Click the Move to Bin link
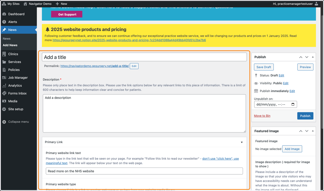 [x=262, y=116]
